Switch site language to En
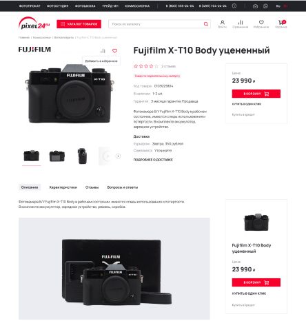 (285, 6)
